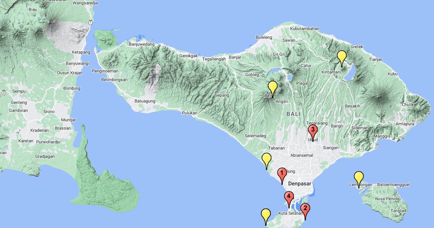The width and height of the screenshot is (434, 228).
Task: Click the Gobleg label
Action: tap(252, 75)
